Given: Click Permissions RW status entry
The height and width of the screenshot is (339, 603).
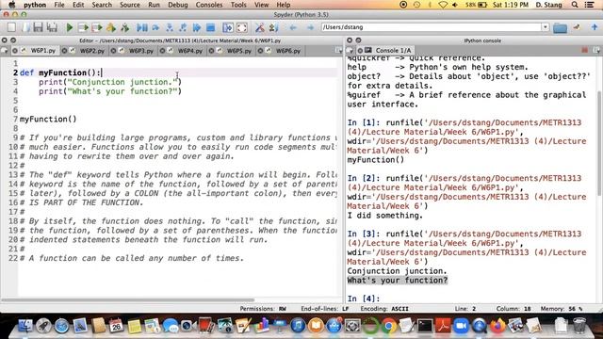Looking at the screenshot, I should (x=263, y=308).
